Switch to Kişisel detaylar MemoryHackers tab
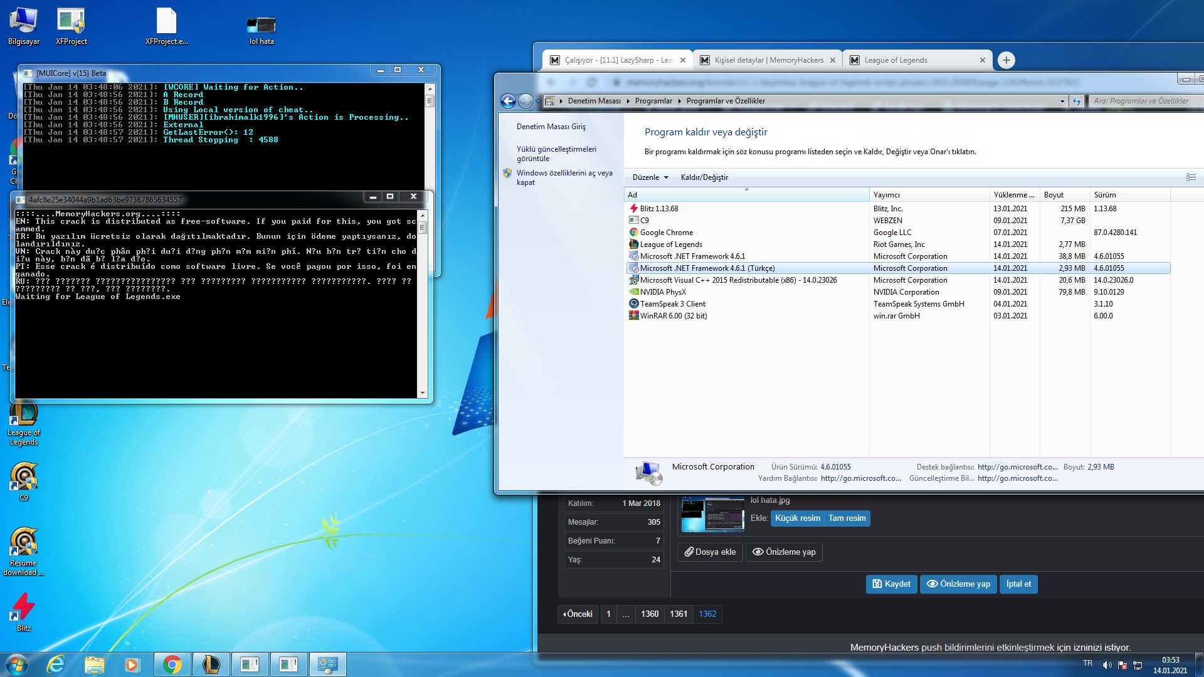Image resolution: width=1204 pixels, height=677 pixels. [x=768, y=60]
